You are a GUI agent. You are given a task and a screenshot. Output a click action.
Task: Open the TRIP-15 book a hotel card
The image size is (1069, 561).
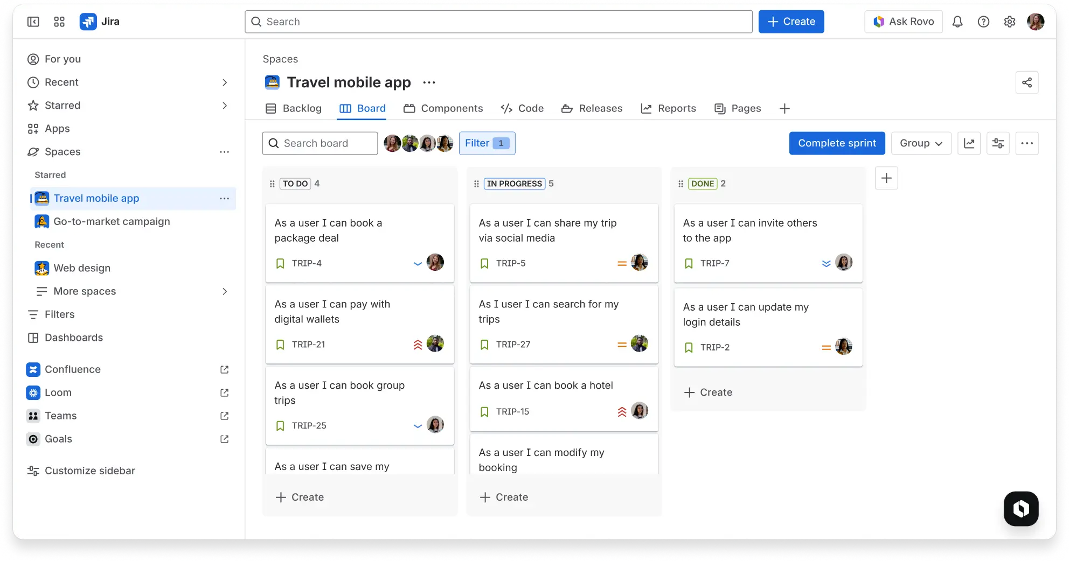pos(564,398)
